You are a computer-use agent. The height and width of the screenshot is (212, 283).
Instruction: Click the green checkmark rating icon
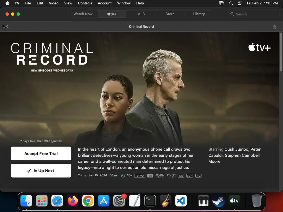tap(123, 176)
